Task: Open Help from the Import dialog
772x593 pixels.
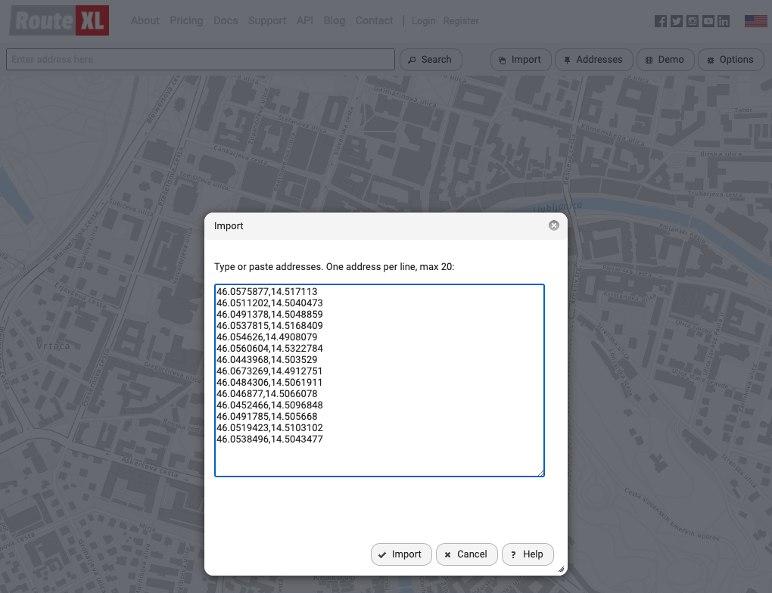Action: [x=528, y=554]
